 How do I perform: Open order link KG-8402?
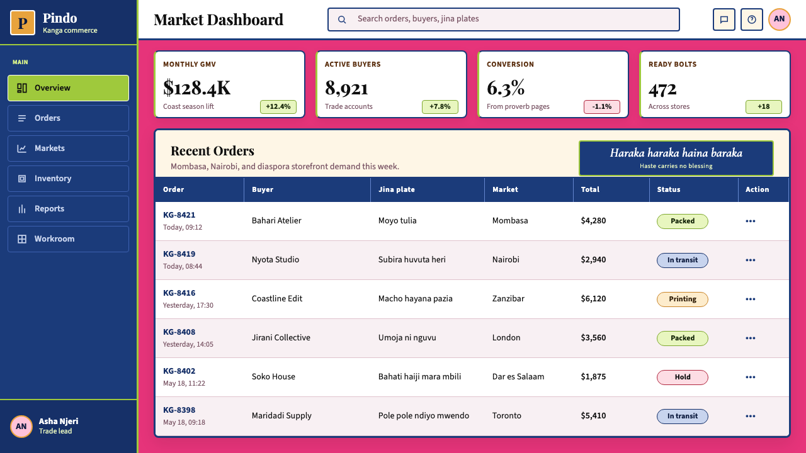[179, 371]
